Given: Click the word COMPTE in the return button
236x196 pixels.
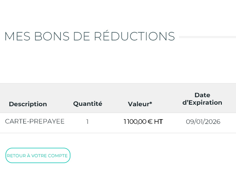Looking at the screenshot, I should point(58,156).
